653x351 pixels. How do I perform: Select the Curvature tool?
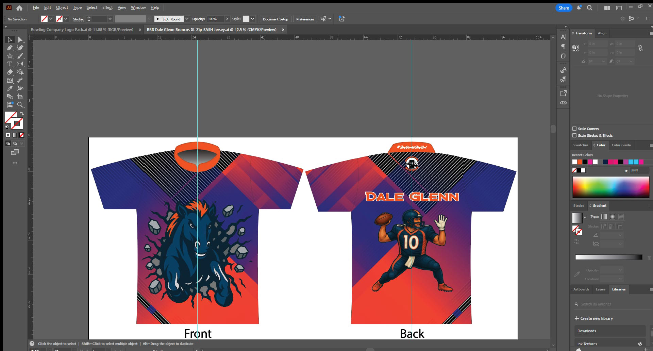(x=20, y=48)
